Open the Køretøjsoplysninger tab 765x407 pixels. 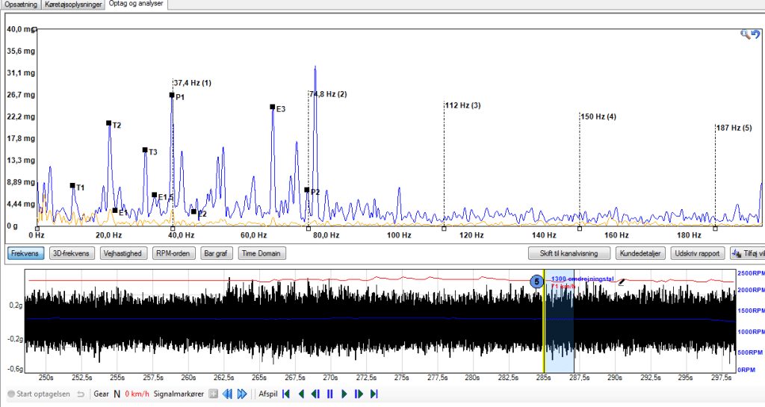pyautogui.click(x=73, y=4)
